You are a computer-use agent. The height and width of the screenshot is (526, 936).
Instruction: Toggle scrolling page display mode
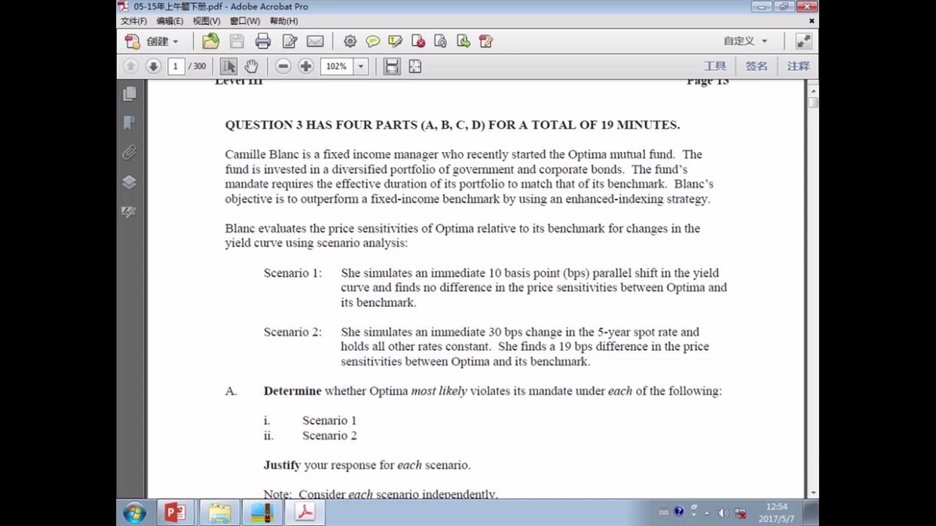point(392,66)
